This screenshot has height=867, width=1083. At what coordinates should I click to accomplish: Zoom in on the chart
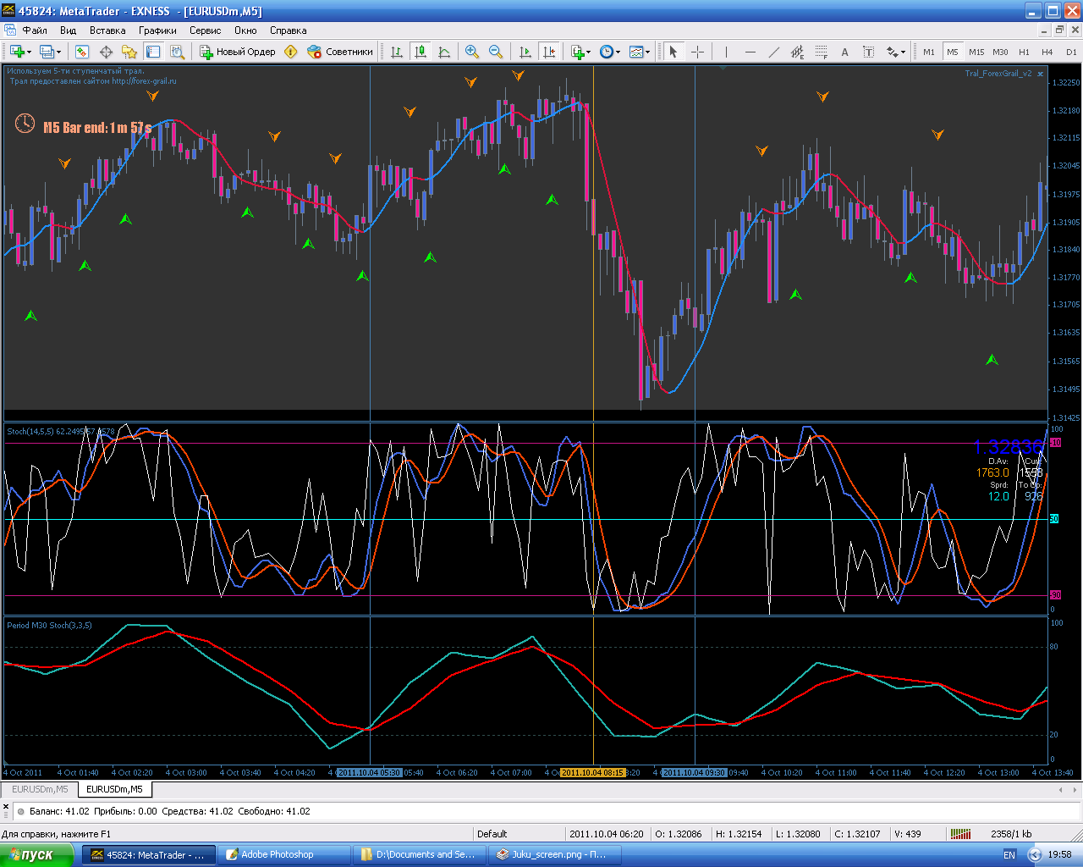(x=472, y=52)
